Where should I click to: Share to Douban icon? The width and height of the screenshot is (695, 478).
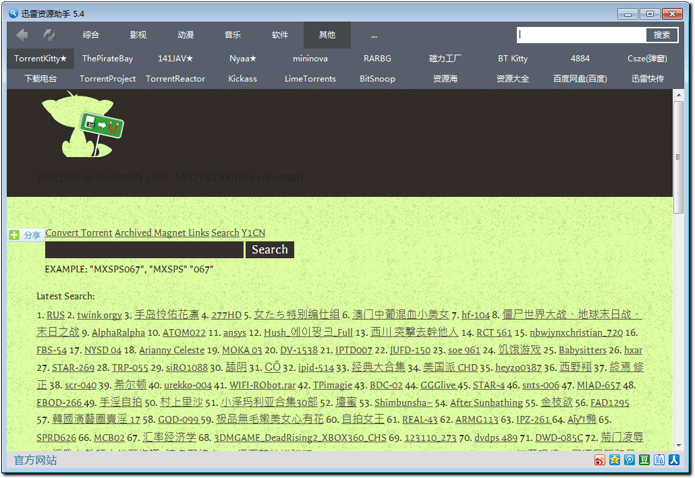tap(644, 460)
